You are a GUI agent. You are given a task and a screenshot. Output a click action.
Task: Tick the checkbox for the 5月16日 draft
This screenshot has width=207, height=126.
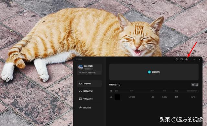click(x=111, y=97)
